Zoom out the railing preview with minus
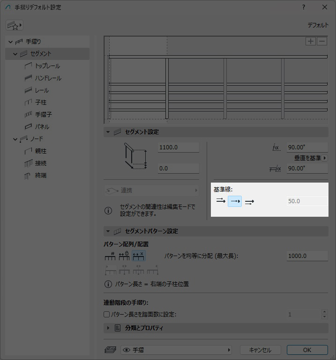 321,41
